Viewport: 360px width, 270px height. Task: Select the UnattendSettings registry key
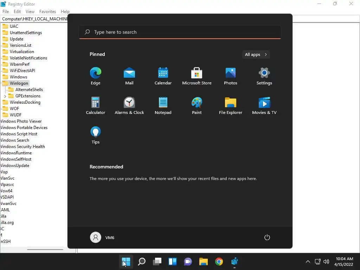pos(26,33)
